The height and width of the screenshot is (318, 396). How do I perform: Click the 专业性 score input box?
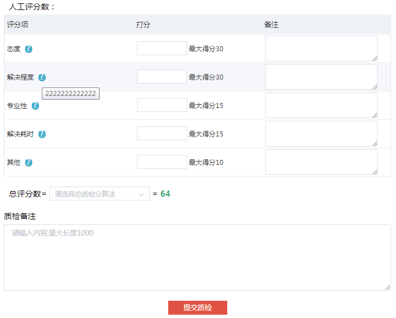pyautogui.click(x=162, y=105)
